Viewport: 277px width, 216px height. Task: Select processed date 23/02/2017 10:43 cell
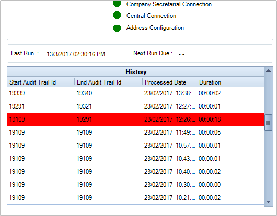point(169,159)
